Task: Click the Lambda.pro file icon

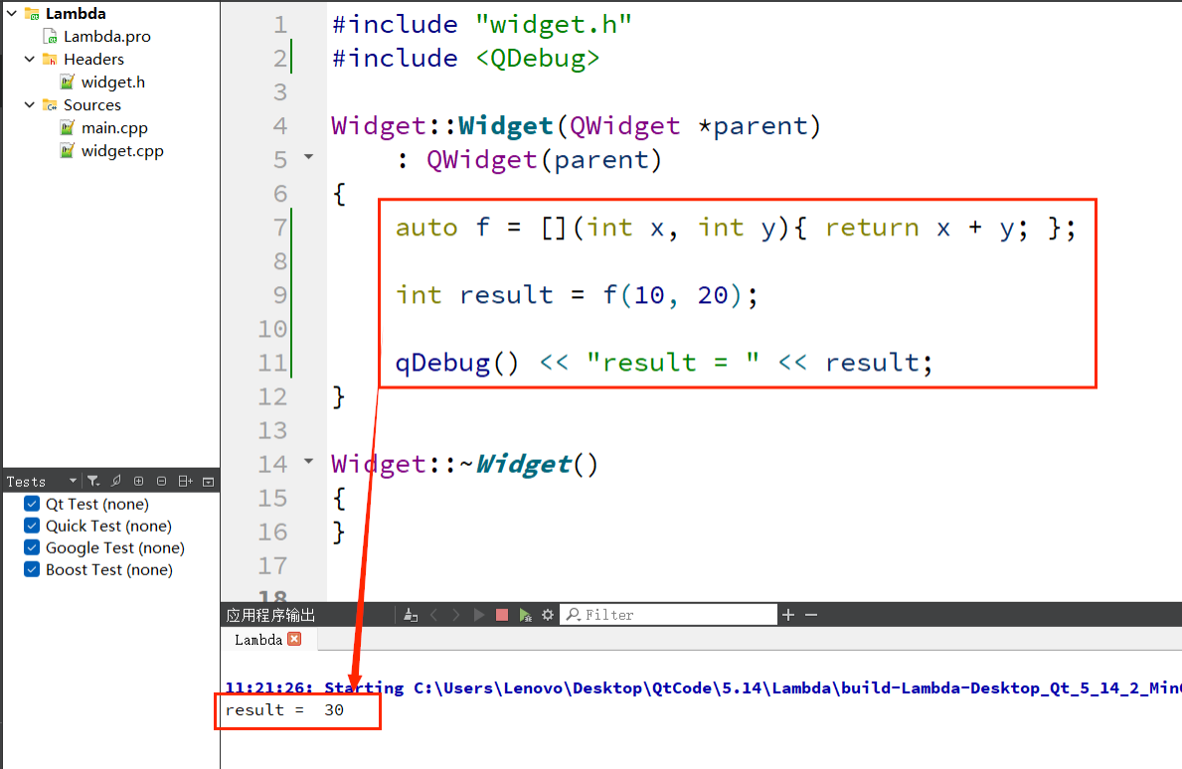Action: pyautogui.click(x=51, y=36)
